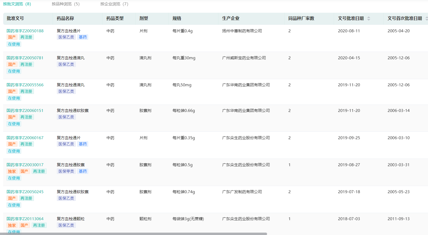Click the 医保甲类 tag under 复方血栓通胶囊
428x235 pixels.
(x=66, y=171)
